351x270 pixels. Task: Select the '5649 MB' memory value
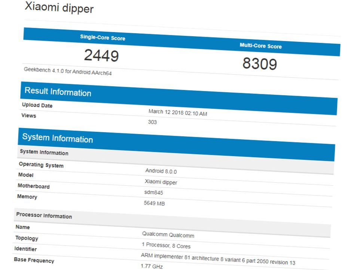154,203
